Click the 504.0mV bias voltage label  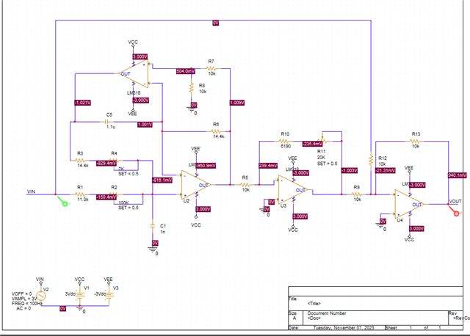[x=186, y=71]
